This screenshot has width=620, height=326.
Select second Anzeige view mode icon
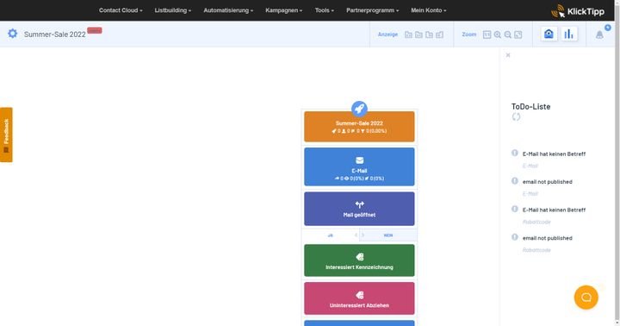(418, 34)
